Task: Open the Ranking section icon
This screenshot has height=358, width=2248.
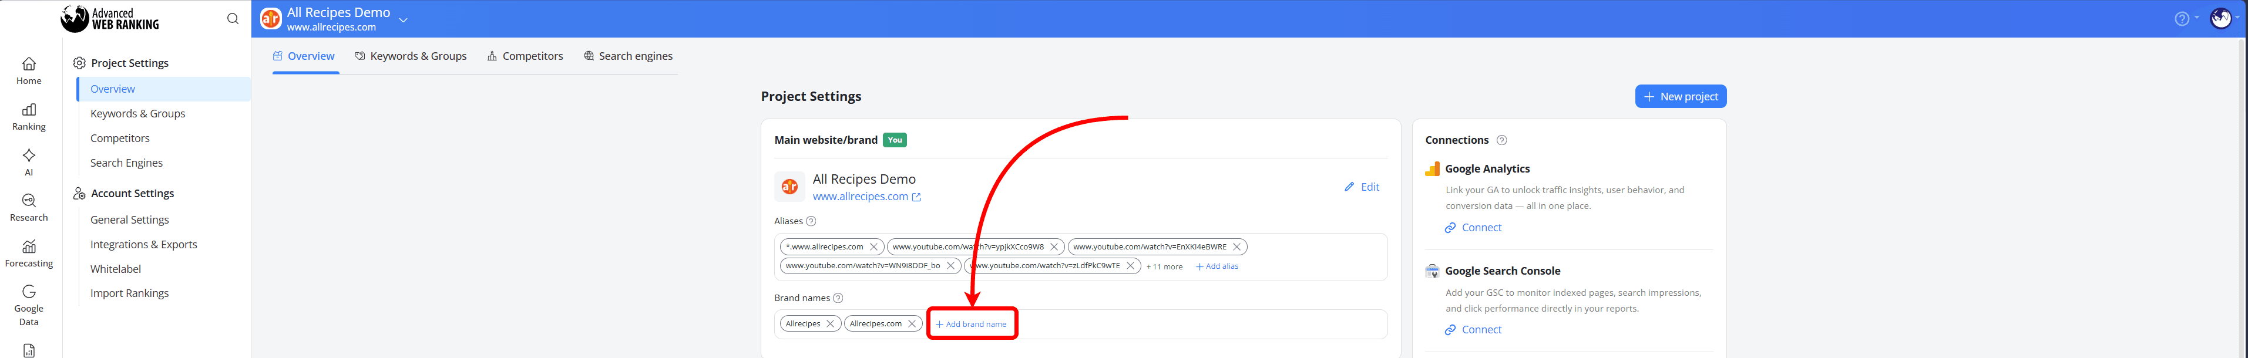Action: pos(29,110)
